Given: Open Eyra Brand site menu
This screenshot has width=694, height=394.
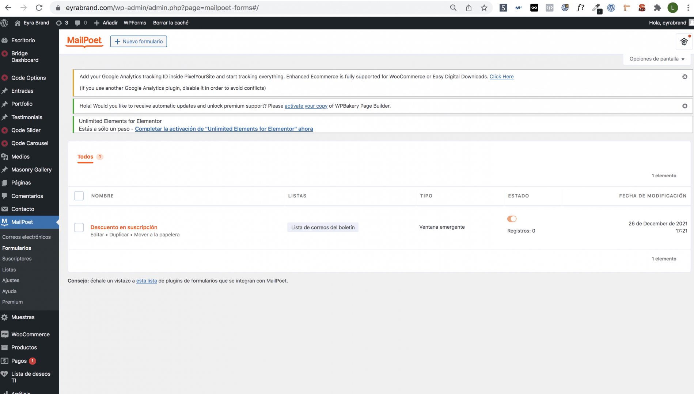Looking at the screenshot, I should point(32,23).
